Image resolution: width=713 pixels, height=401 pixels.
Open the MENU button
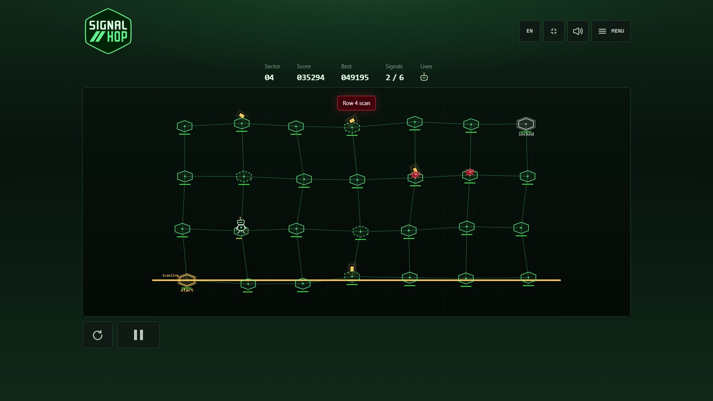click(x=611, y=31)
